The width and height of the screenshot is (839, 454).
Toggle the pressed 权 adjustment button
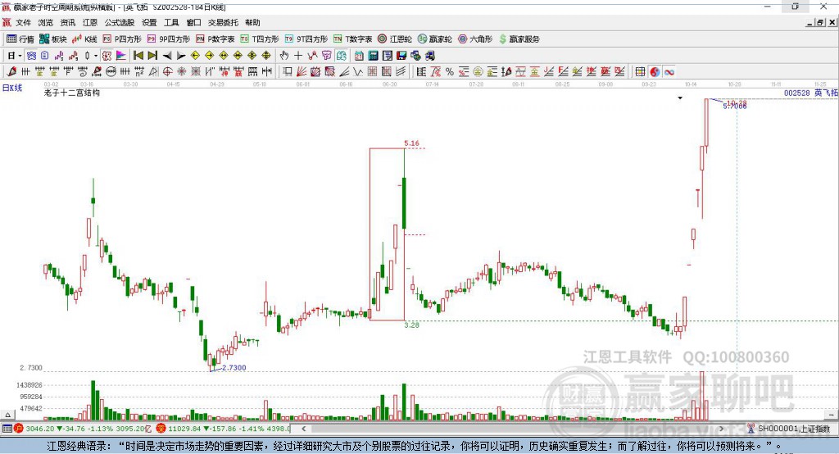tap(107, 56)
